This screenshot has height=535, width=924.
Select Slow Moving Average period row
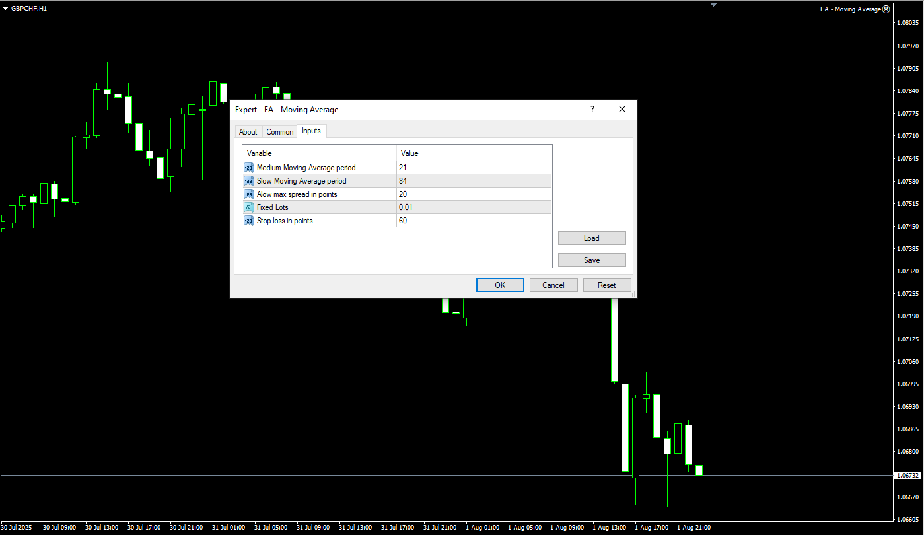pos(397,181)
